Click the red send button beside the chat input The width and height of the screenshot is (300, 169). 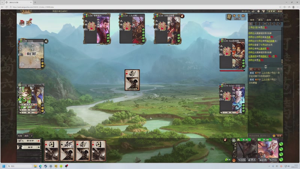click(279, 136)
